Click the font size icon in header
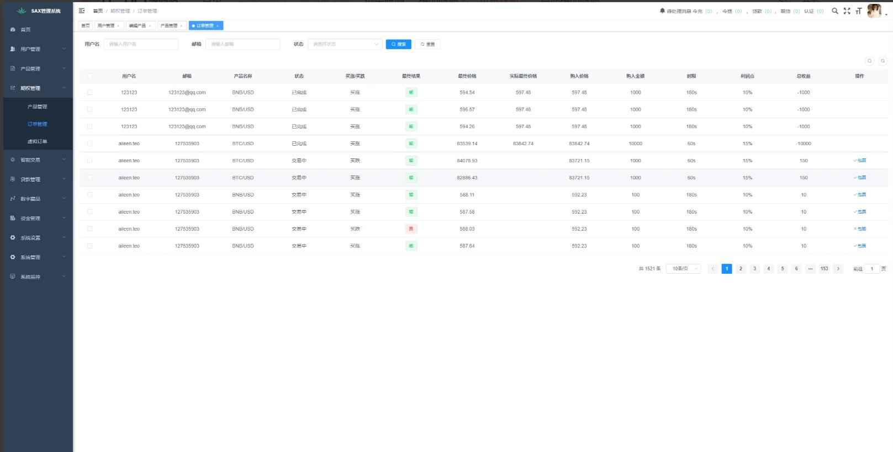 tap(858, 10)
